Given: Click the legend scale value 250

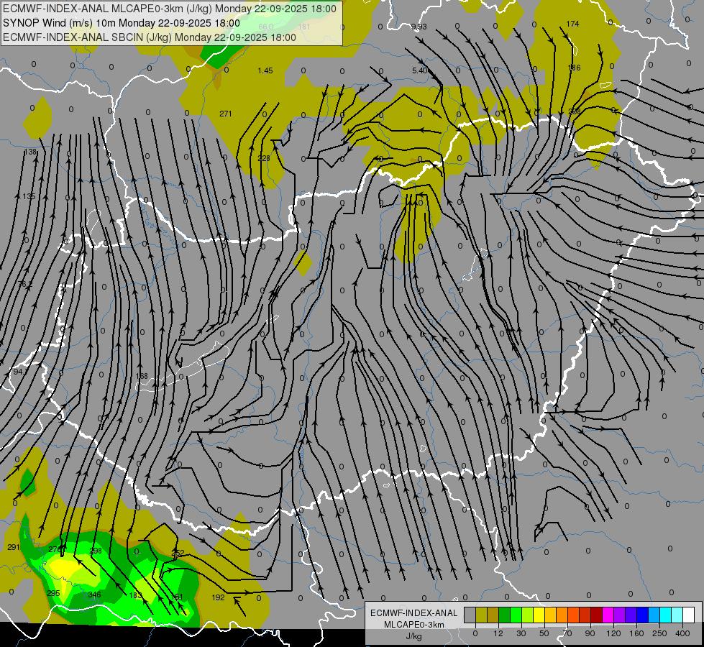Looking at the screenshot, I should click(659, 633).
